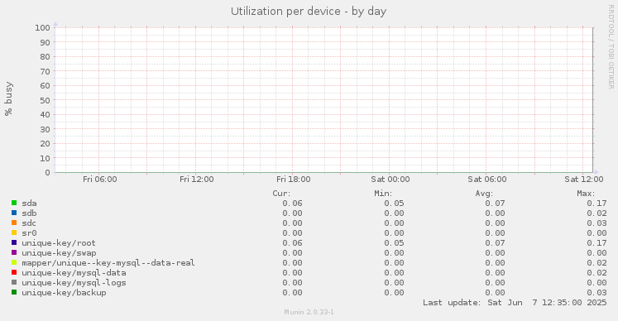Click unique-key/backup Max value 0.03

pos(596,293)
